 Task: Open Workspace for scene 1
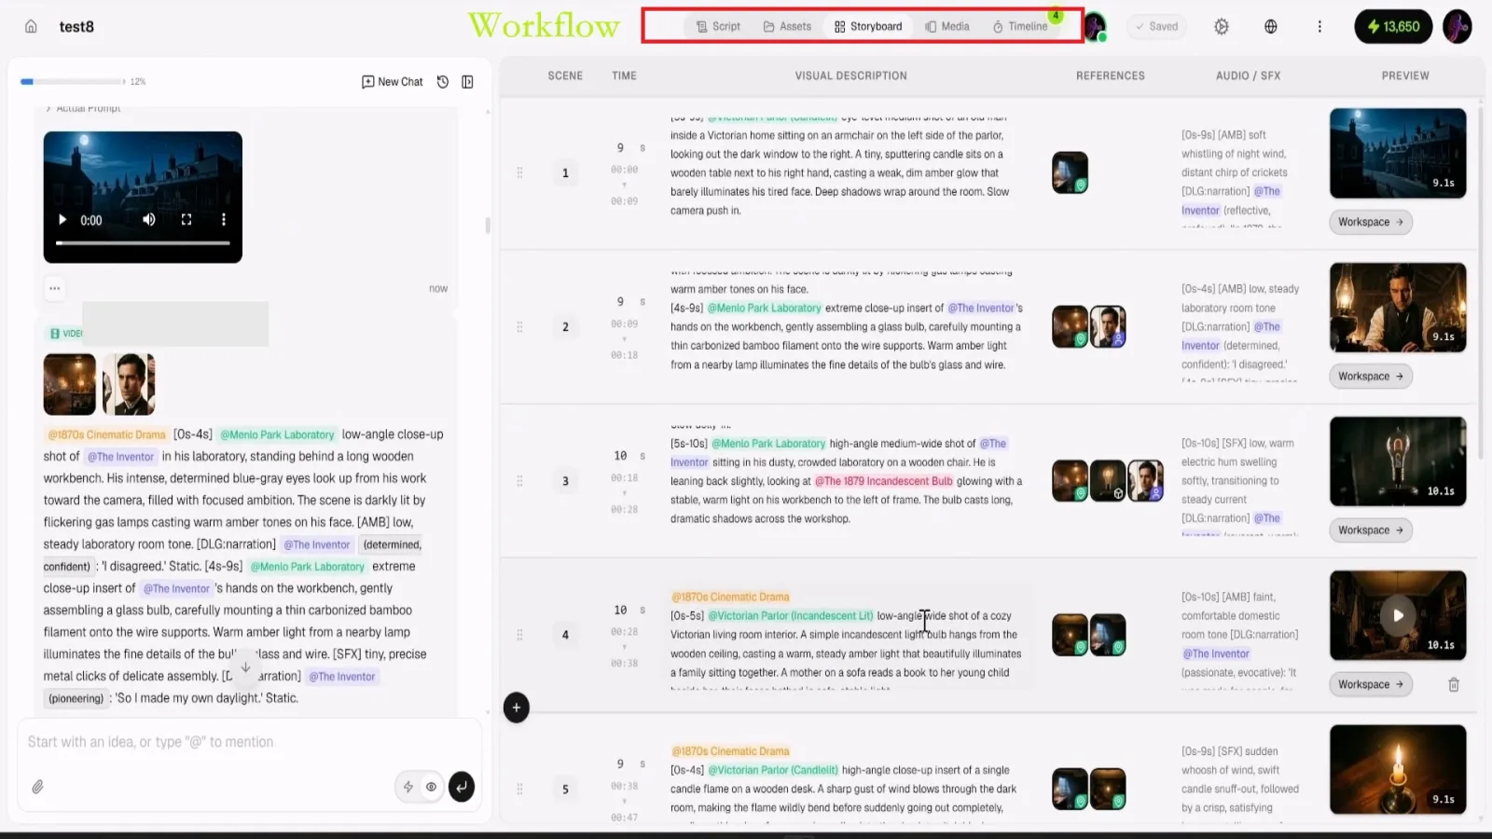[x=1371, y=222]
